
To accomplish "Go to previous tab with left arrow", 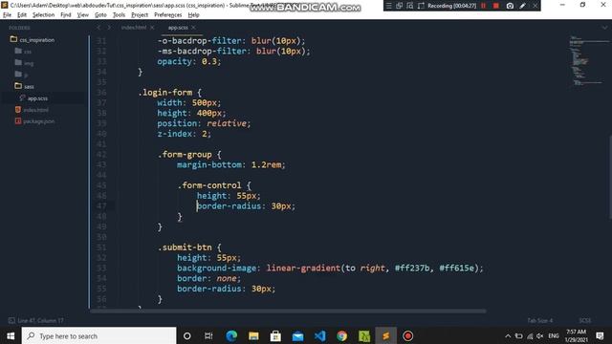I will click(x=98, y=28).
